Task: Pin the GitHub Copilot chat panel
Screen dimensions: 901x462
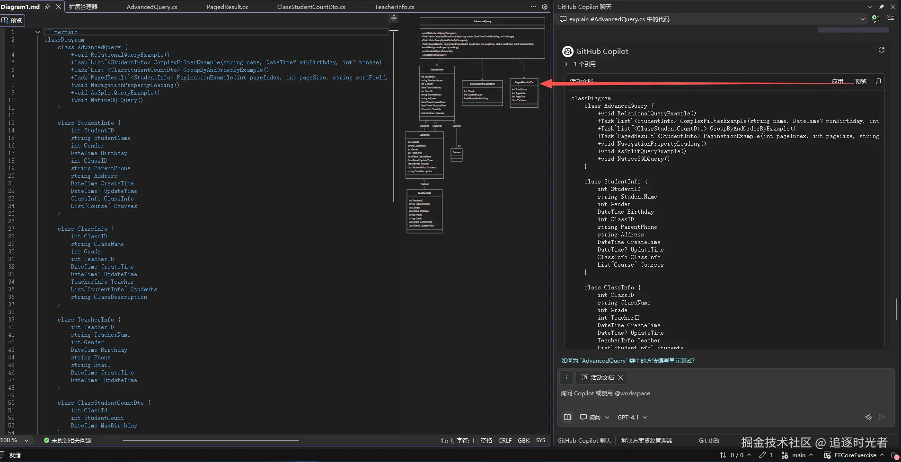Action: (881, 7)
